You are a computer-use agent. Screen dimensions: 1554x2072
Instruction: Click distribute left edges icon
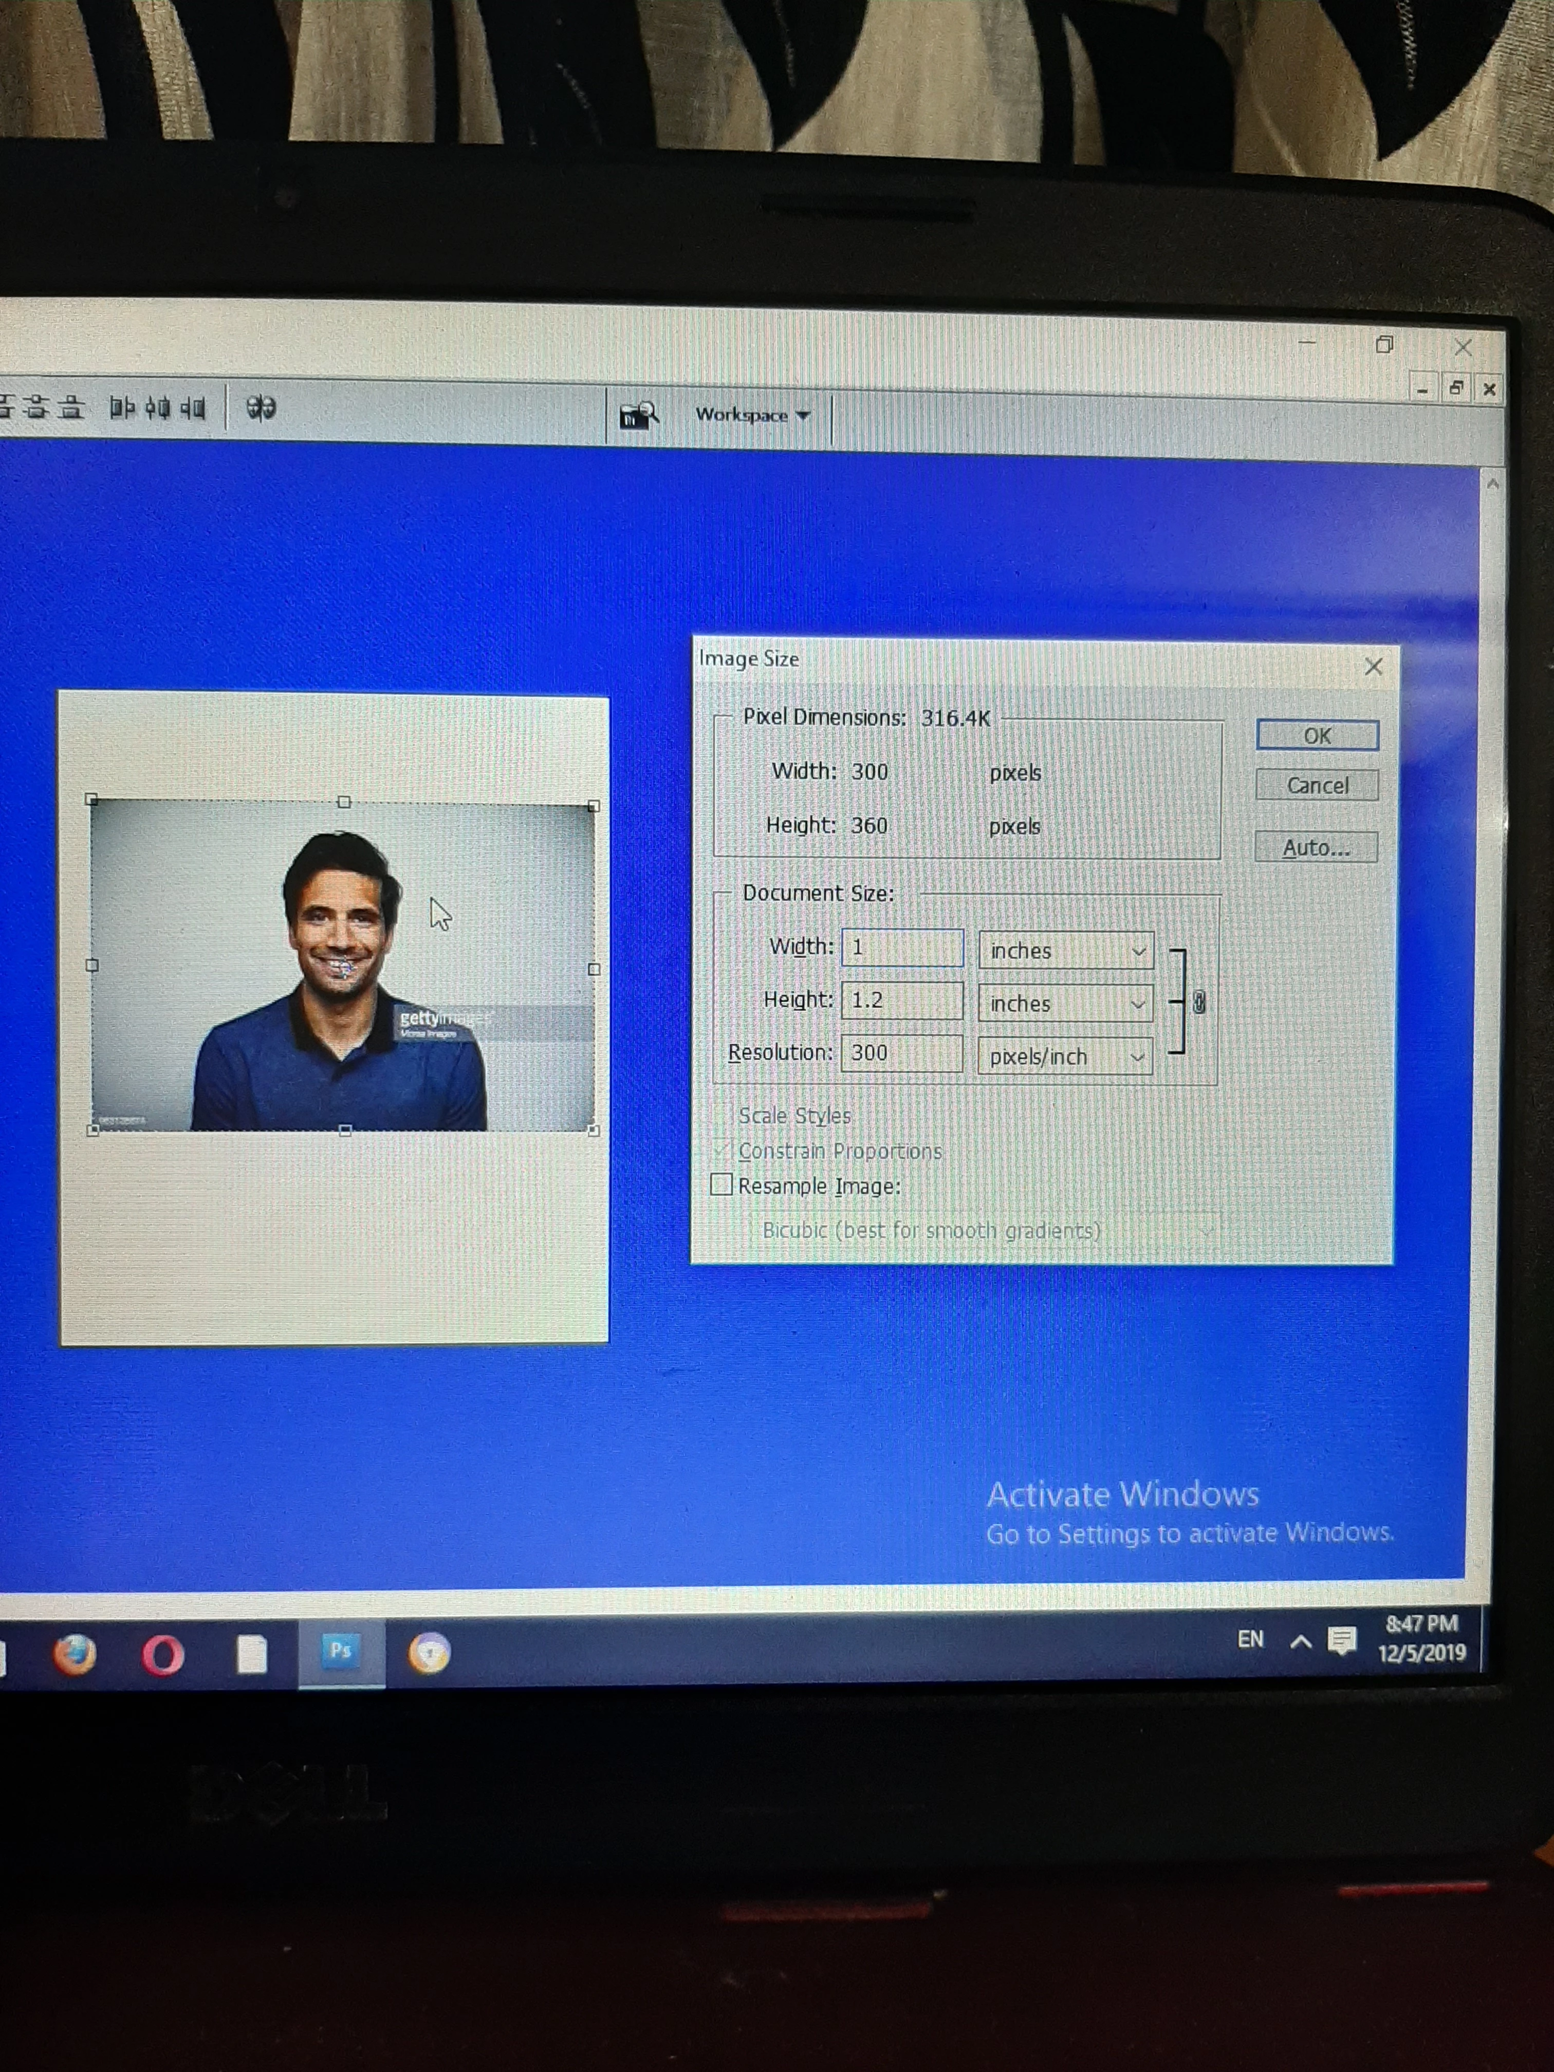click(x=122, y=409)
